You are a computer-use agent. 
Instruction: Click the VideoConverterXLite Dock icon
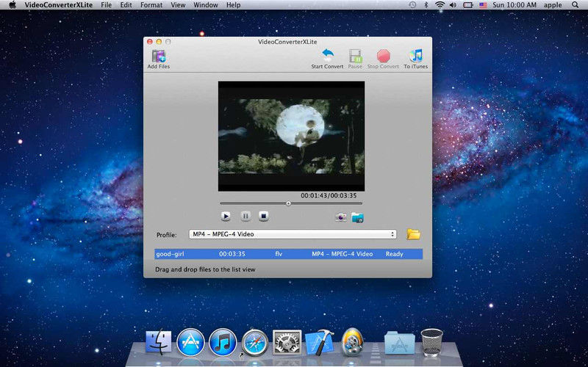pos(352,341)
